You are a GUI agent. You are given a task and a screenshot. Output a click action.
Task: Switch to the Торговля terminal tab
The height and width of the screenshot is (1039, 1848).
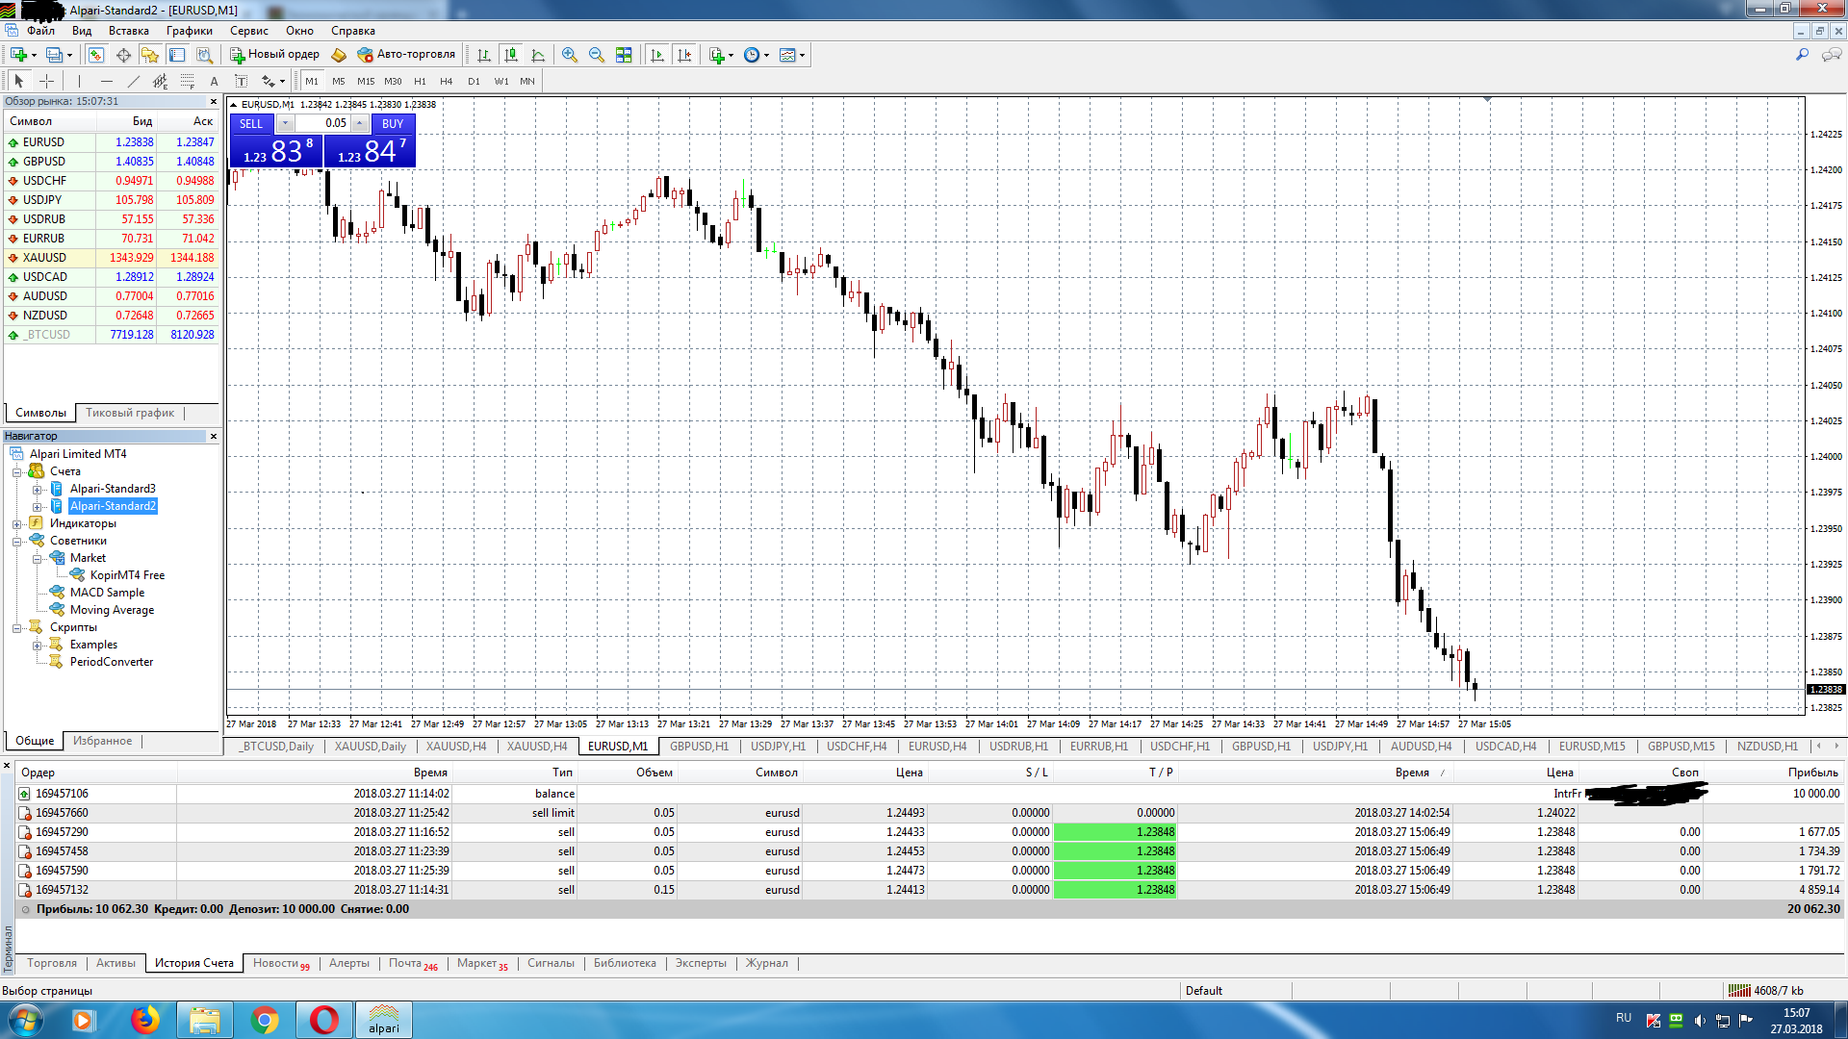coord(52,963)
